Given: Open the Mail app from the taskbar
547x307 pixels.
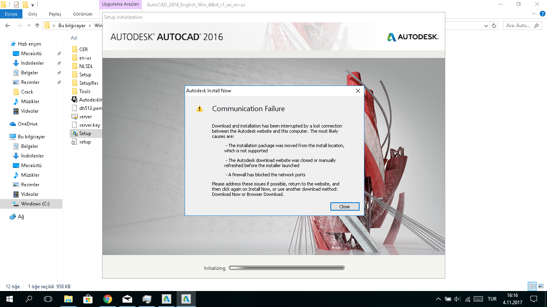Looking at the screenshot, I should (127, 299).
